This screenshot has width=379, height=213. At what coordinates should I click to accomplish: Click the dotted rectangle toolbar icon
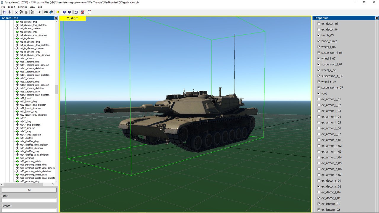[89, 12]
